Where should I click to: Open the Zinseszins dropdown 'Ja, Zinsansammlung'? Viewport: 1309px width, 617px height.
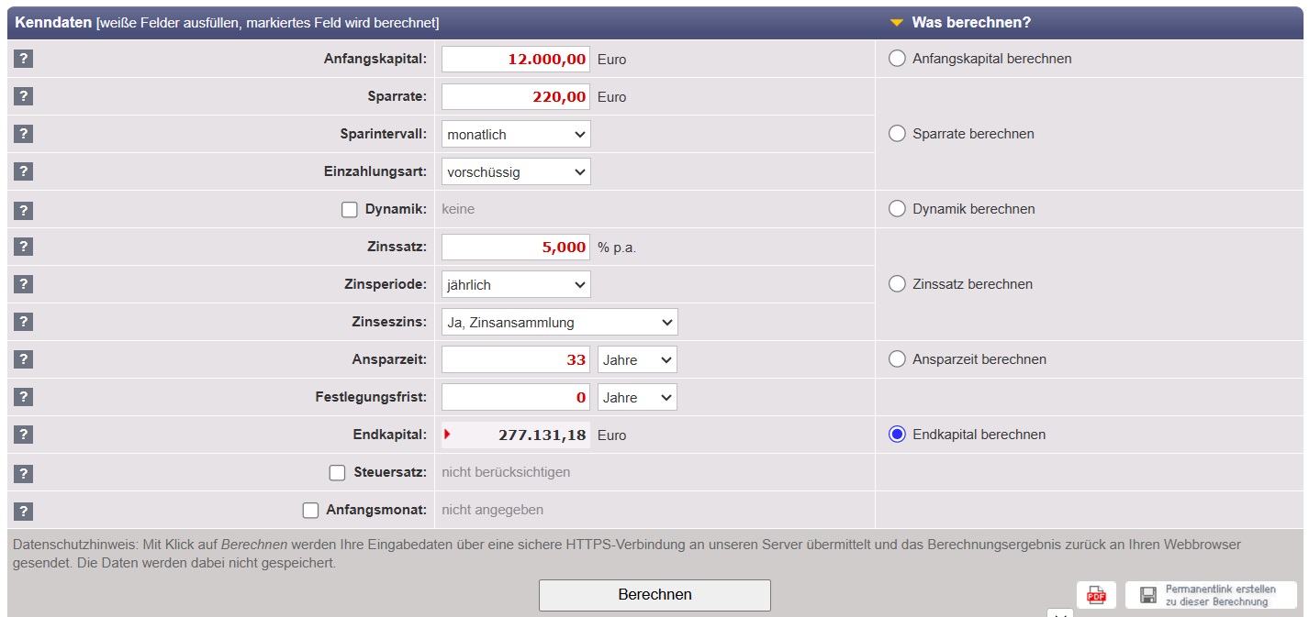click(559, 323)
